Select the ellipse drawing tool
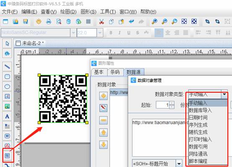Screen dimensions: 232x167 coord(7,87)
